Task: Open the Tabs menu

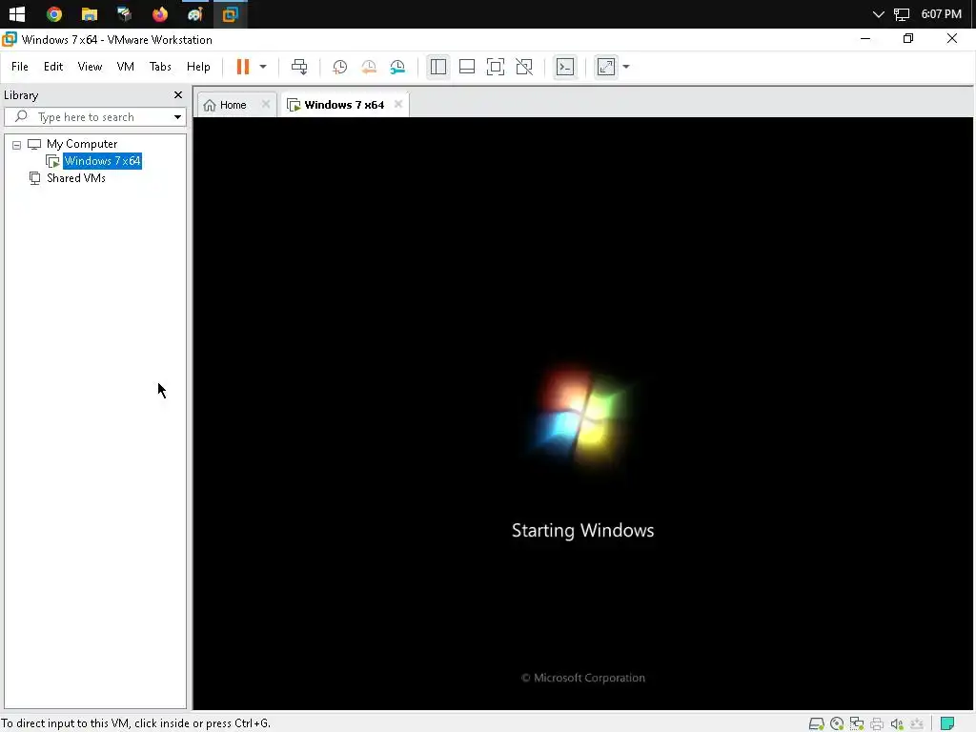Action: click(x=160, y=67)
